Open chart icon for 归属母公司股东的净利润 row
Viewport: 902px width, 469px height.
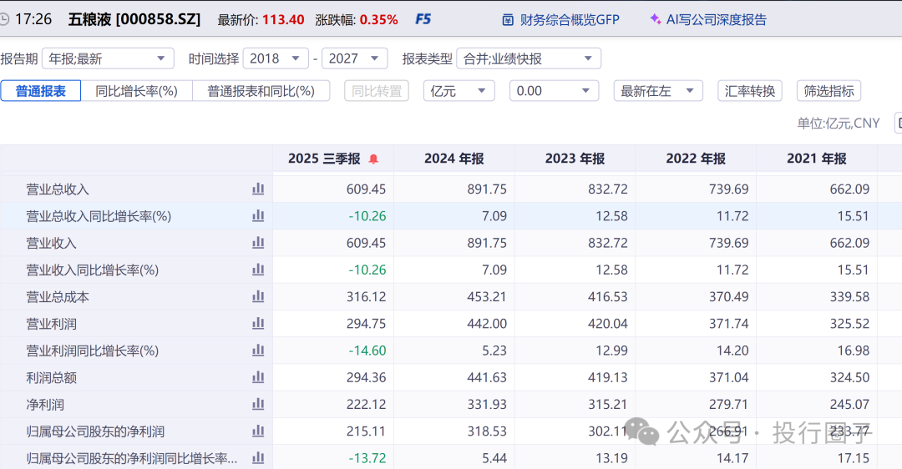(x=258, y=431)
